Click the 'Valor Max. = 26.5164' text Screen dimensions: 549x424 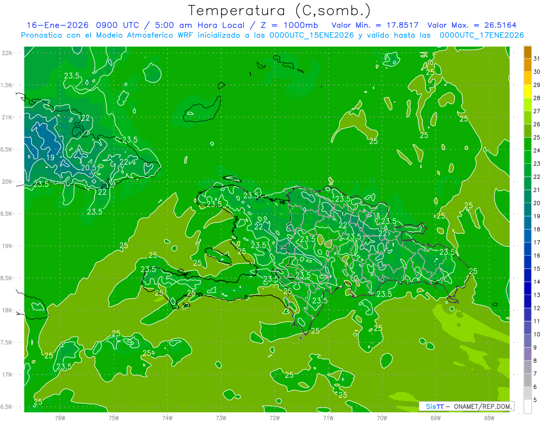point(472,25)
